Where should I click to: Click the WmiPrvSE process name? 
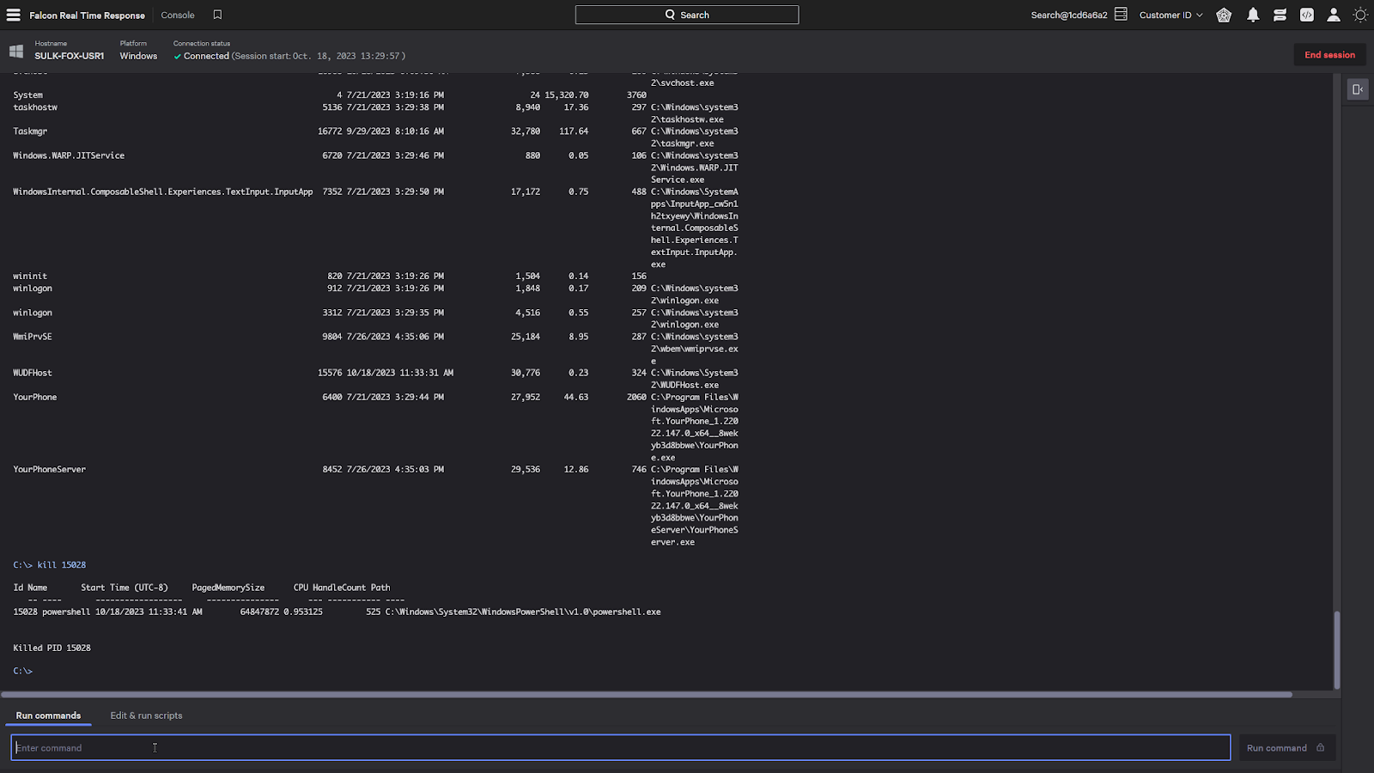tap(33, 338)
